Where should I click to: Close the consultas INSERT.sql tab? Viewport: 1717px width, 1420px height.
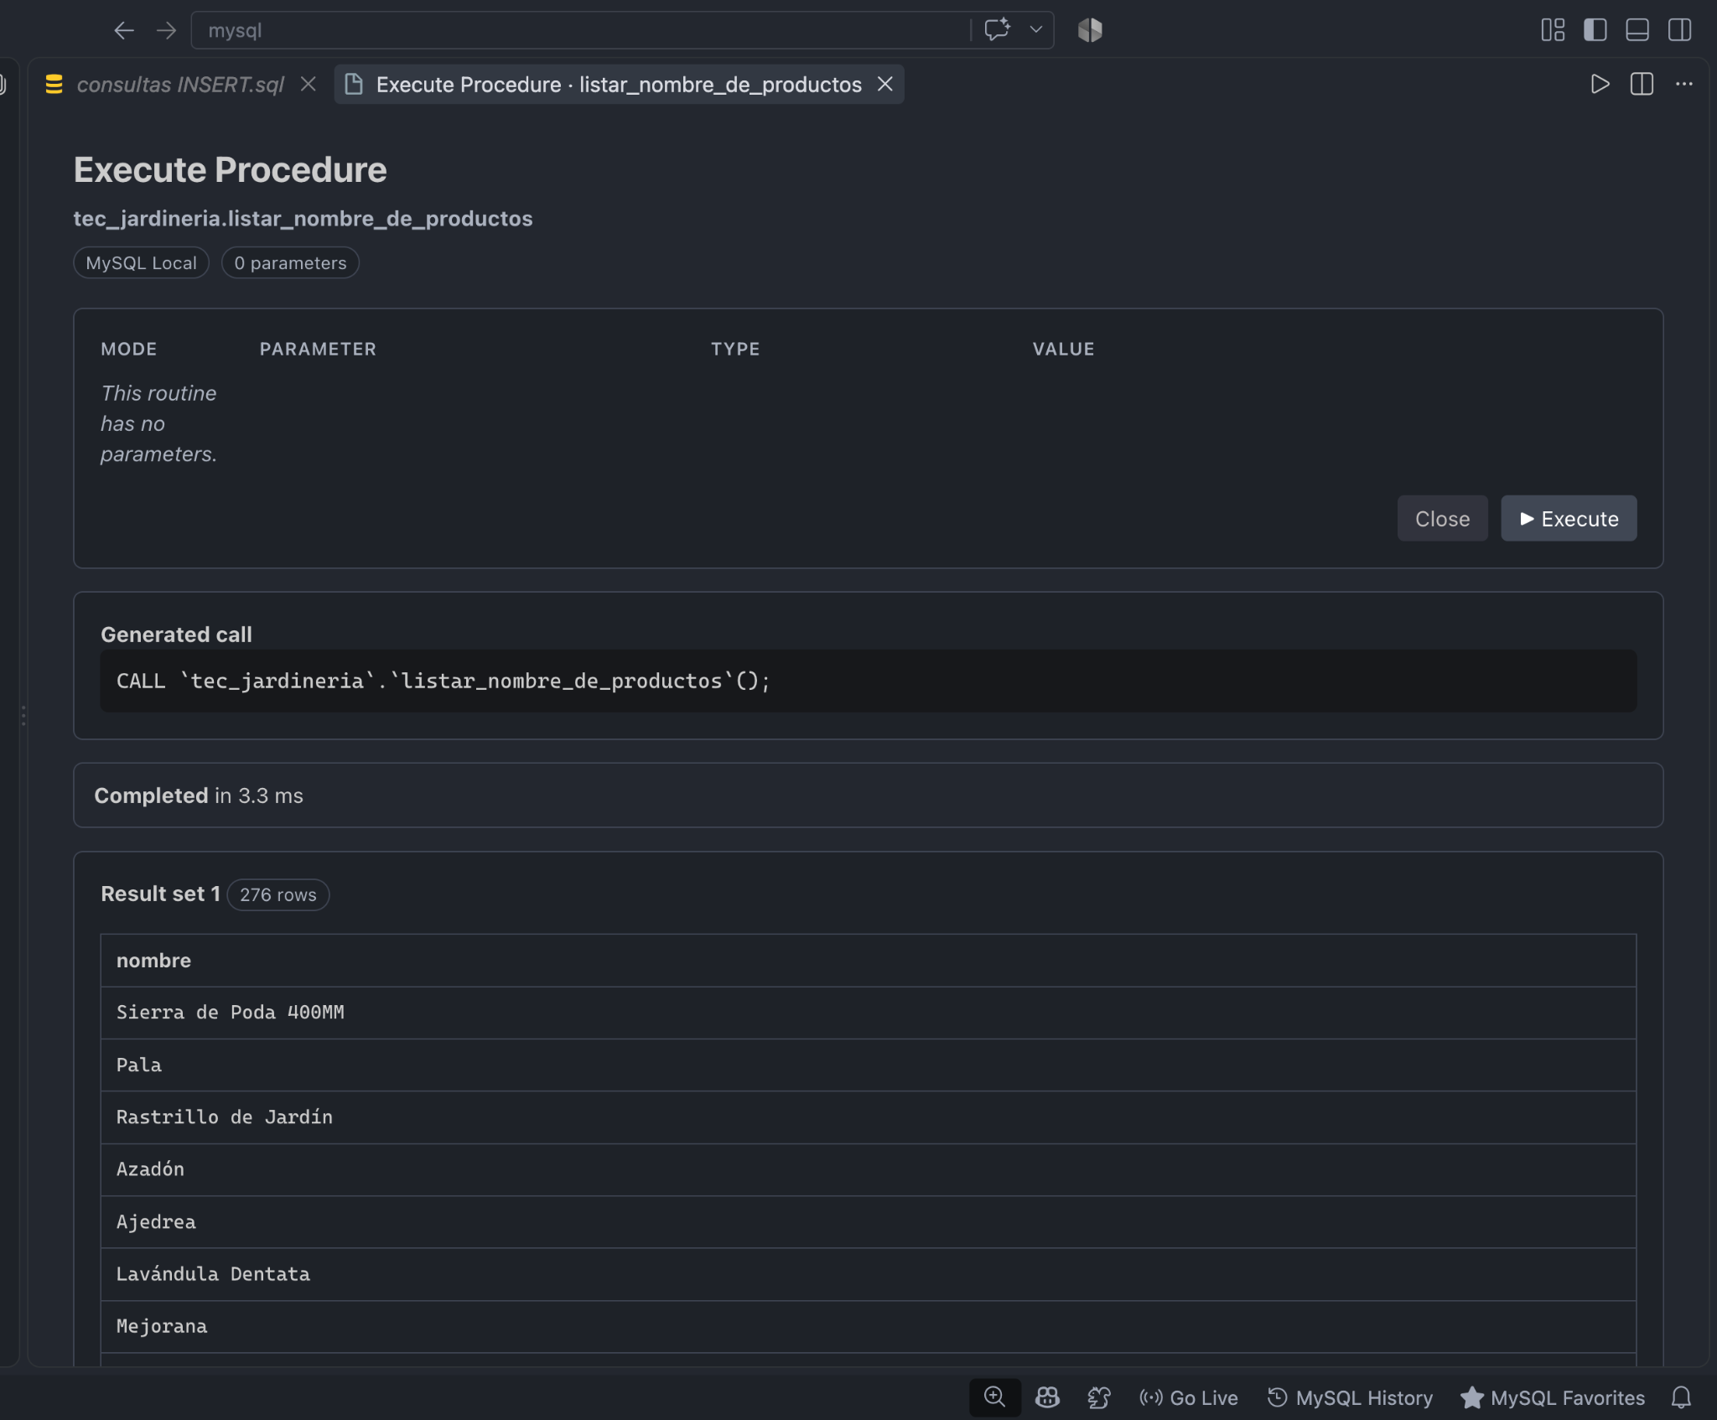coord(309,85)
